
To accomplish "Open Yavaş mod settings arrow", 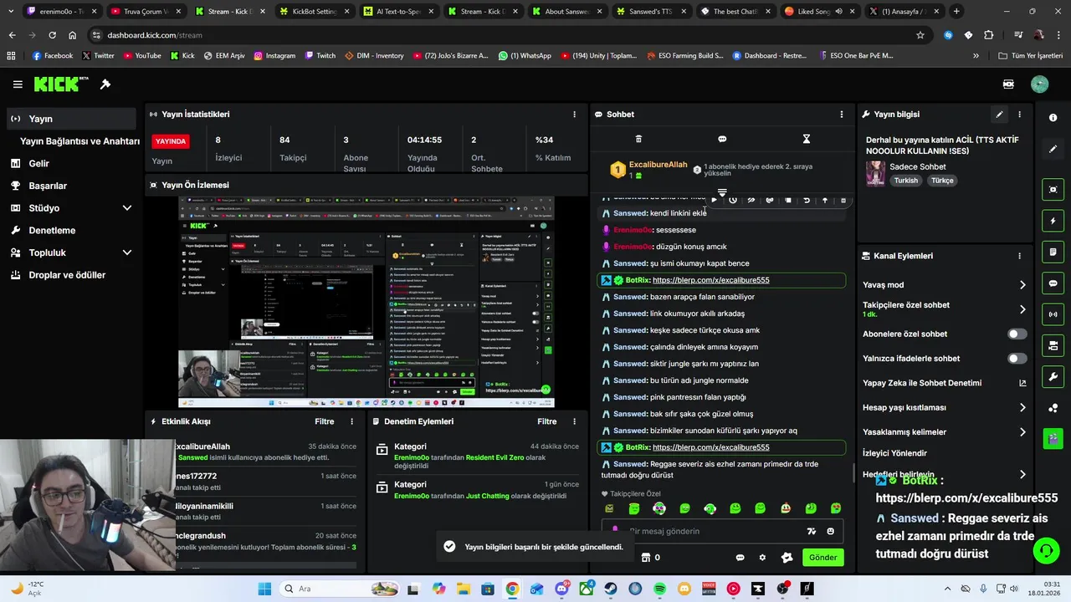I will pyautogui.click(x=1022, y=285).
